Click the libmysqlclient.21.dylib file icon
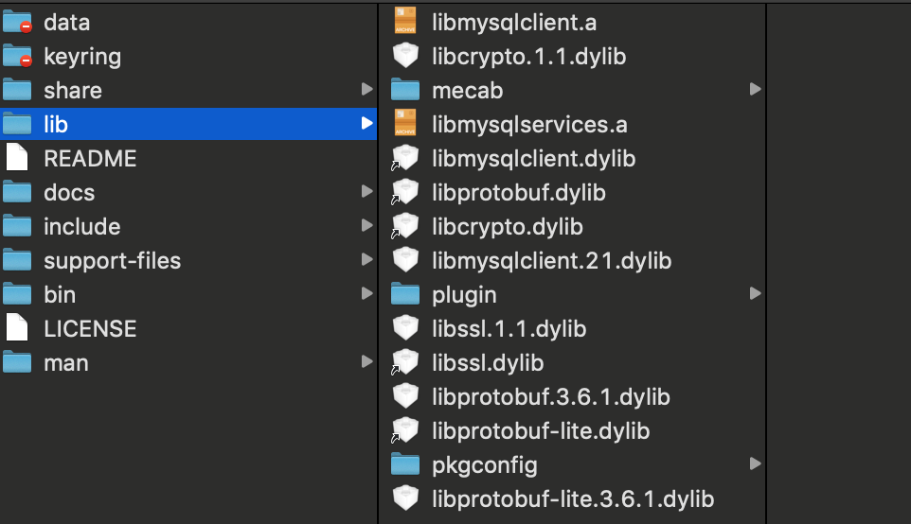 [405, 260]
